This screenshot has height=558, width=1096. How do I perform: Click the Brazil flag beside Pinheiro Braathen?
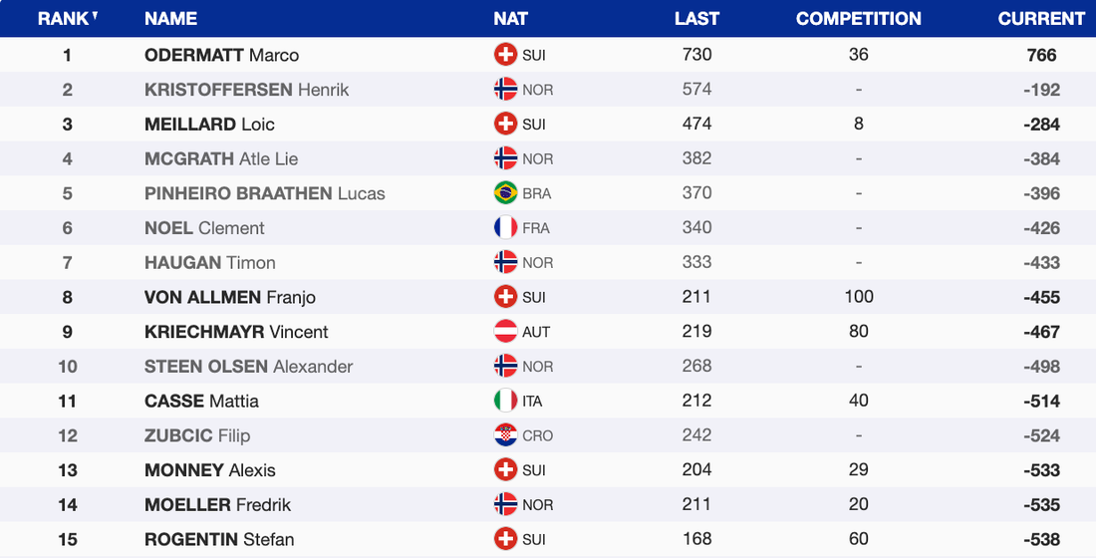(505, 193)
